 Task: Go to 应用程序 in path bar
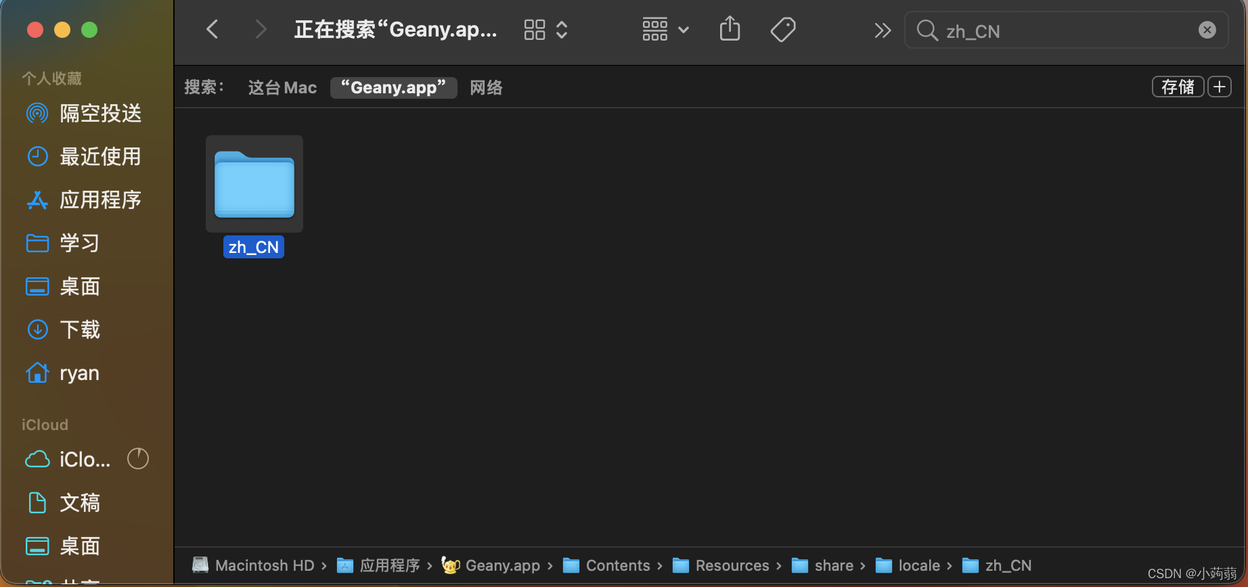click(x=378, y=565)
